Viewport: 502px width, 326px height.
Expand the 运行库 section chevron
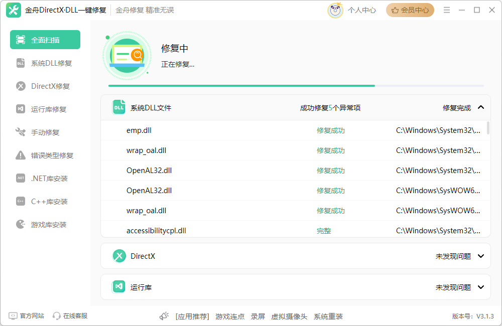click(x=481, y=287)
